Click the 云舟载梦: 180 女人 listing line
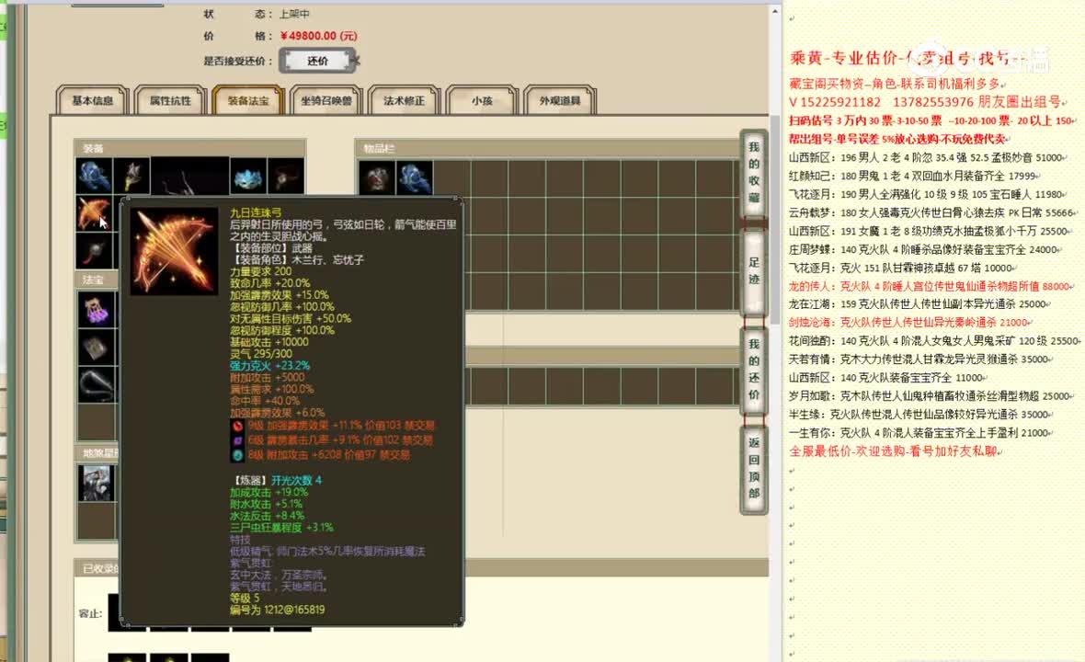Image resolution: width=1085 pixels, height=662 pixels. click(x=932, y=212)
